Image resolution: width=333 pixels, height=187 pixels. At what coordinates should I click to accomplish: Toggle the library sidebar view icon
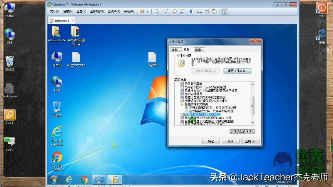192,12
